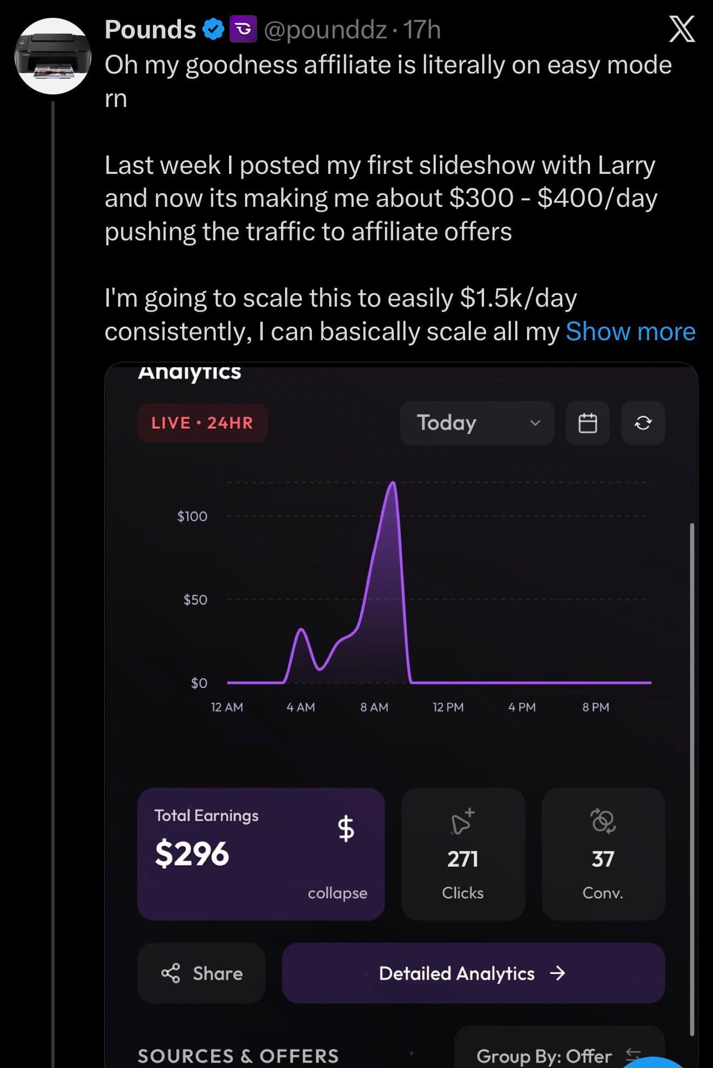The image size is (713, 1068).
Task: Change the Group By: Offer selector
Action: (559, 1055)
